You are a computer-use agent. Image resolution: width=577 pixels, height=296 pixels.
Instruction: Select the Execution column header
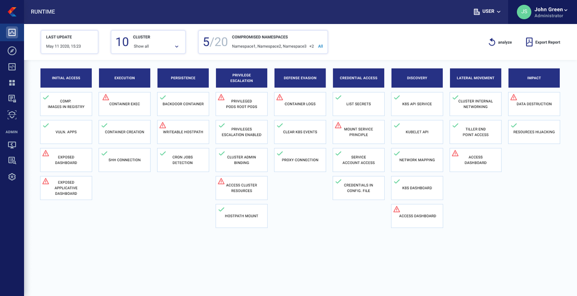coord(125,78)
